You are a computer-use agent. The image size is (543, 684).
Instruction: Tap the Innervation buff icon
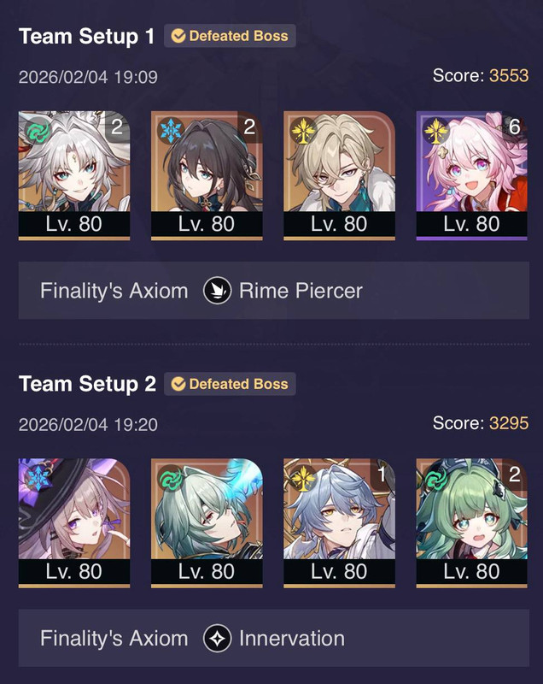coord(218,638)
